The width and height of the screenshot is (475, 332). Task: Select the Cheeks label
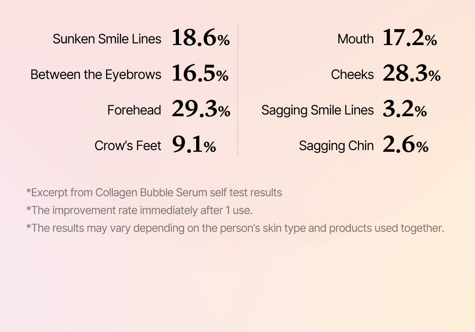pos(352,75)
